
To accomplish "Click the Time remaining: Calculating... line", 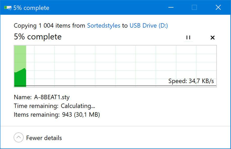I will (54, 106).
